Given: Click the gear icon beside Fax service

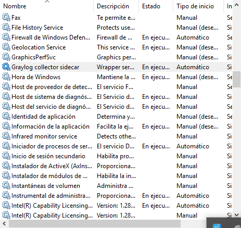Looking at the screenshot, I should pos(6,18).
